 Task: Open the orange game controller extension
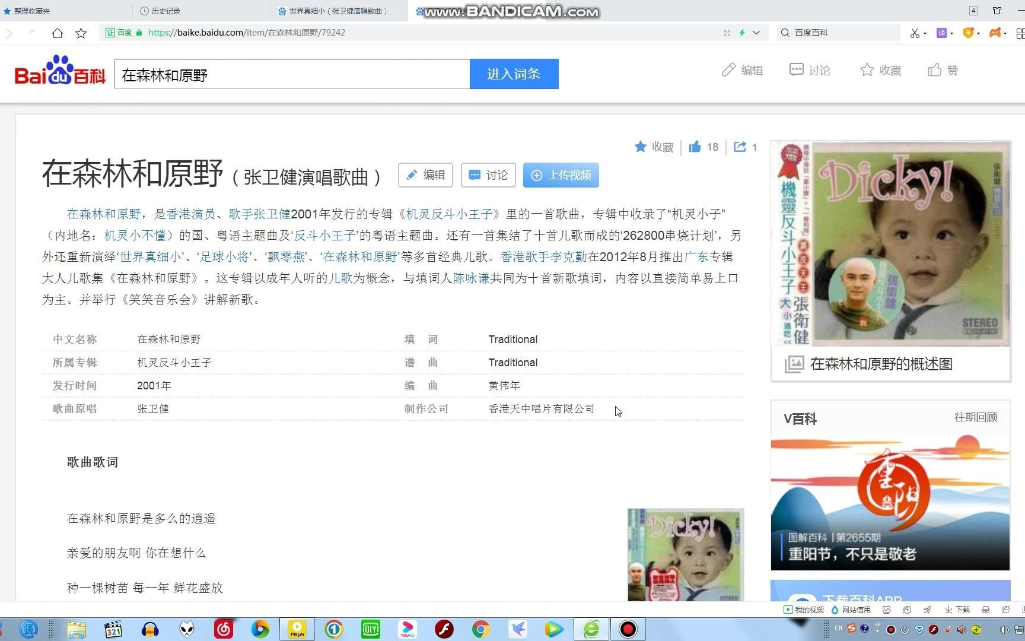(x=995, y=33)
